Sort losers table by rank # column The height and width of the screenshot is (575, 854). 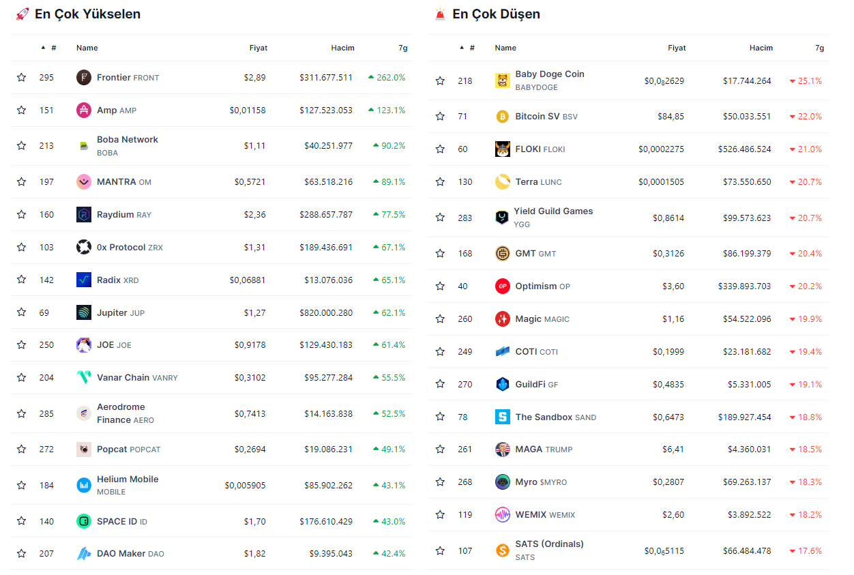pos(471,48)
